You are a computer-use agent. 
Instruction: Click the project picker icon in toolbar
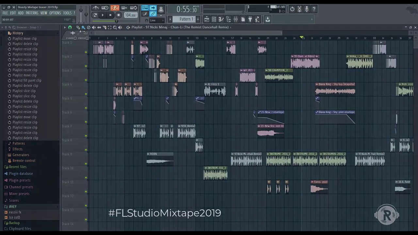point(243,20)
